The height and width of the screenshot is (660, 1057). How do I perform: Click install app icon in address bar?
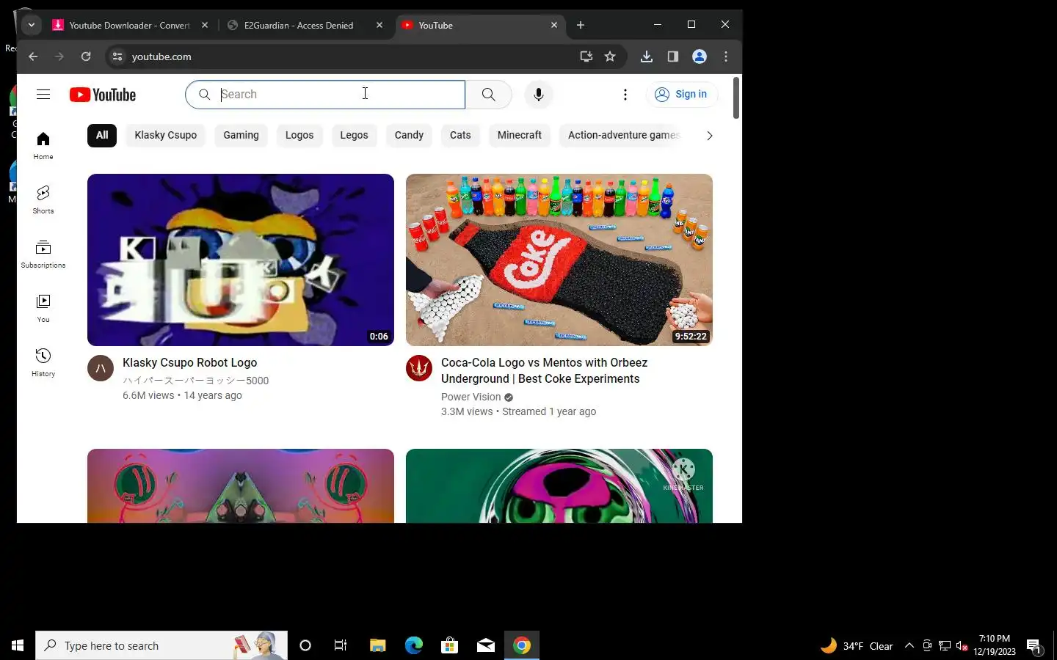click(x=586, y=56)
